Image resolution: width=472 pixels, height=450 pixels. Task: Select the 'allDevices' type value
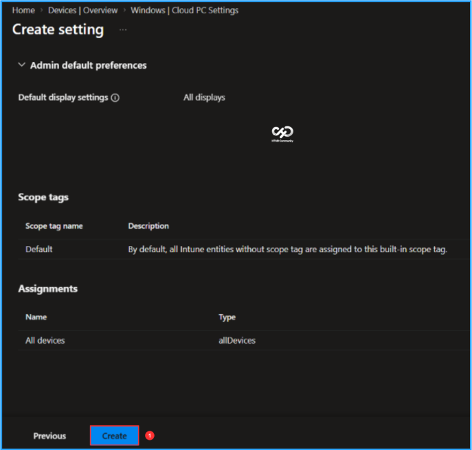coord(237,341)
